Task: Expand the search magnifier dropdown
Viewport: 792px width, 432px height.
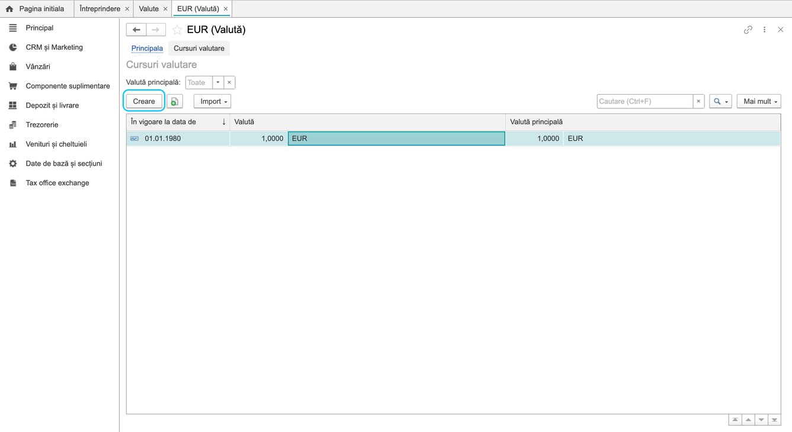Action: tap(720, 101)
